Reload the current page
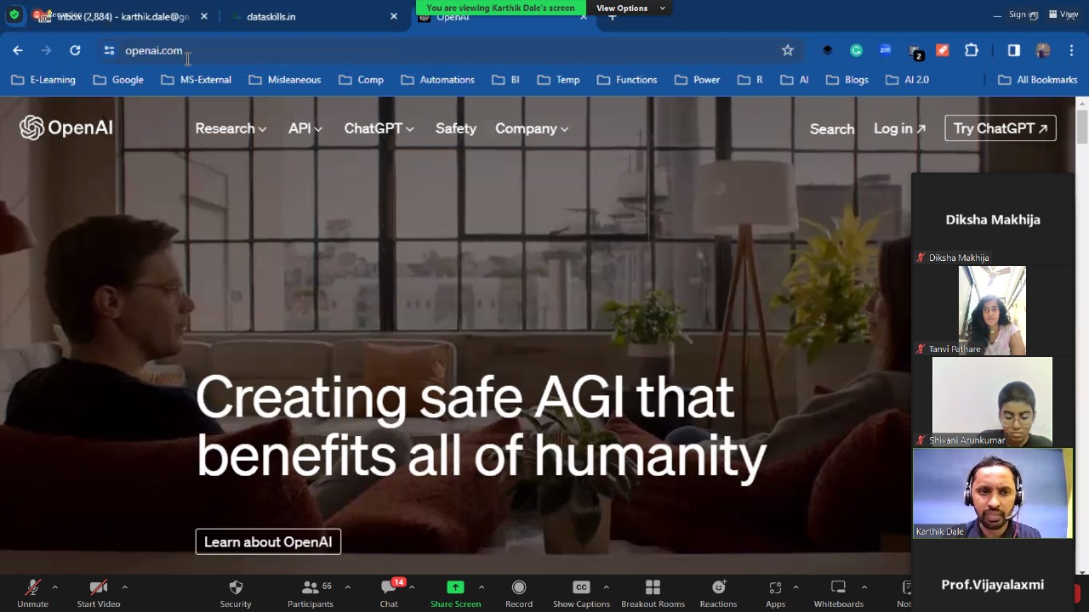Image resolution: width=1089 pixels, height=612 pixels. point(75,50)
